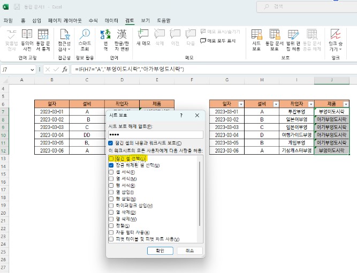Save the workbook with the floppy icon

click(x=17, y=7)
